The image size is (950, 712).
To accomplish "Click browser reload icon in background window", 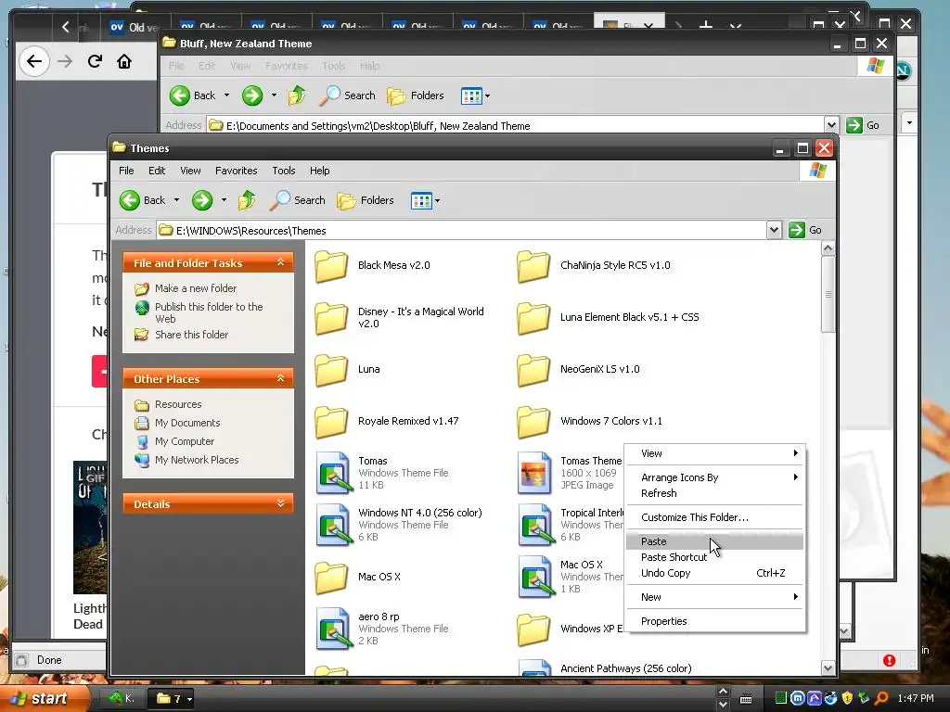I will point(95,61).
